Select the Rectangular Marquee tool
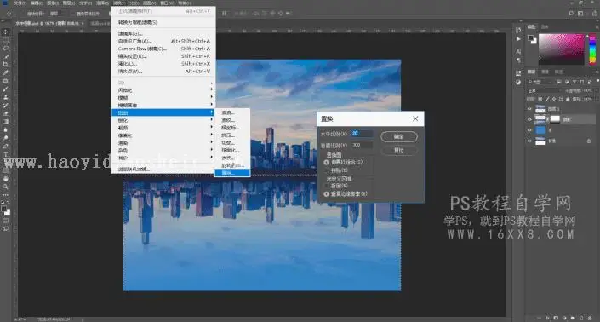 [6, 40]
